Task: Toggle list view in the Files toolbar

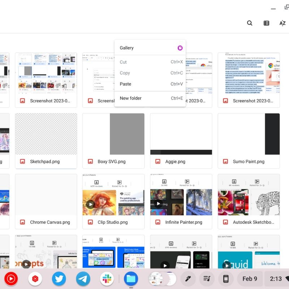Action: [x=266, y=23]
